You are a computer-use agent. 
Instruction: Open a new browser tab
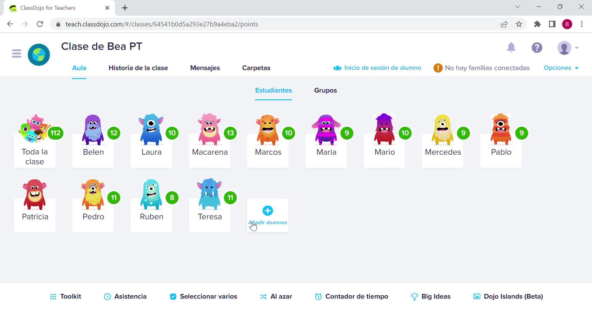tap(125, 8)
